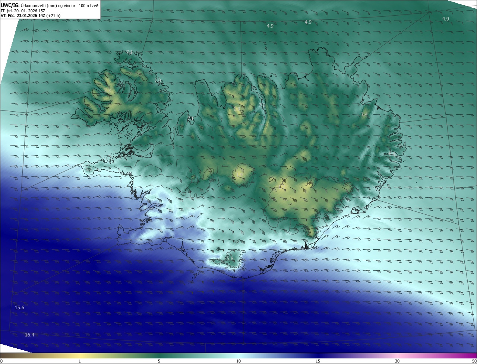Pick the navy color above the 15 tick
477x364 pixels.
(x=318, y=355)
